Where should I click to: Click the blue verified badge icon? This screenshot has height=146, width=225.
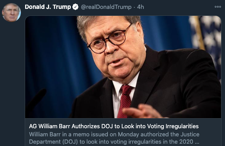point(75,7)
